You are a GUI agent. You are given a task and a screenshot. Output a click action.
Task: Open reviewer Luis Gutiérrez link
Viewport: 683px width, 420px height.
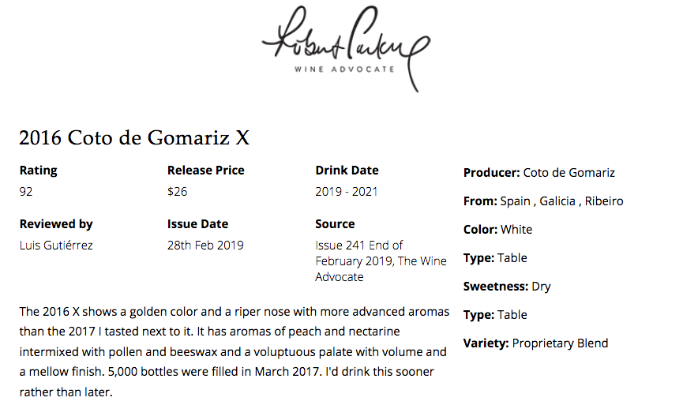[56, 246]
